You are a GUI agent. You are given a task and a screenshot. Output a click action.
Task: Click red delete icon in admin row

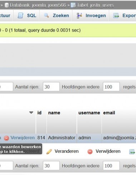tap(6, 138)
